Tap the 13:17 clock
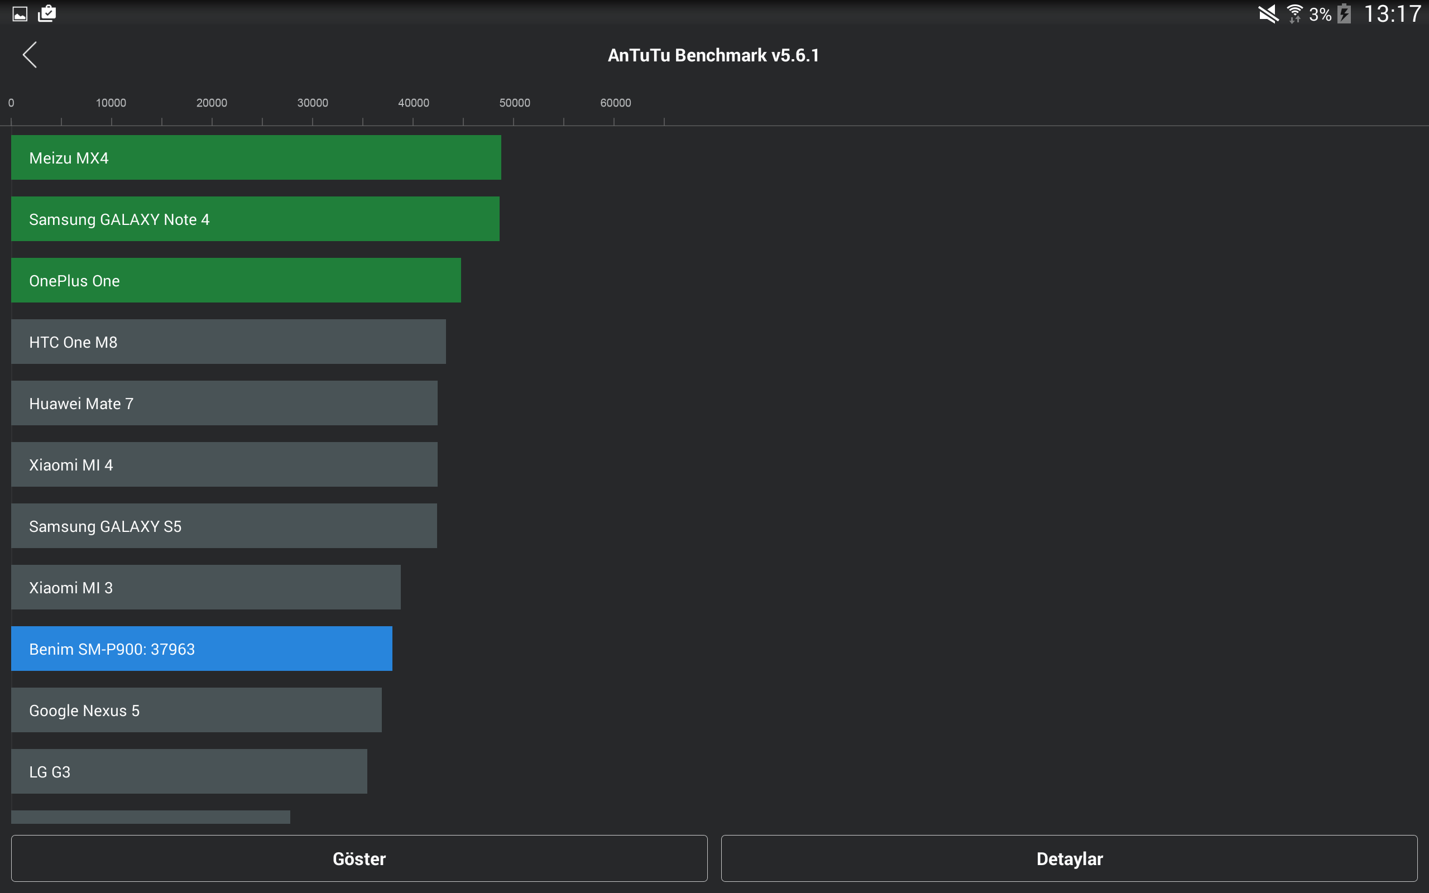The image size is (1429, 893). tap(1392, 14)
